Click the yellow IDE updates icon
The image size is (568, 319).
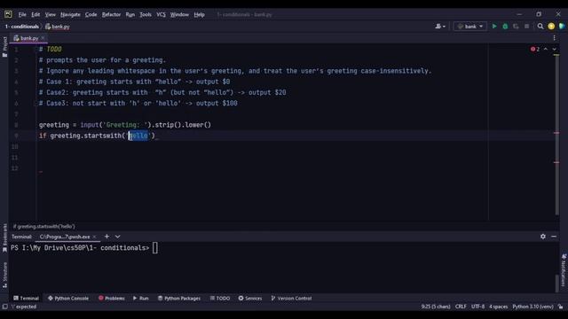pyautogui.click(x=551, y=27)
